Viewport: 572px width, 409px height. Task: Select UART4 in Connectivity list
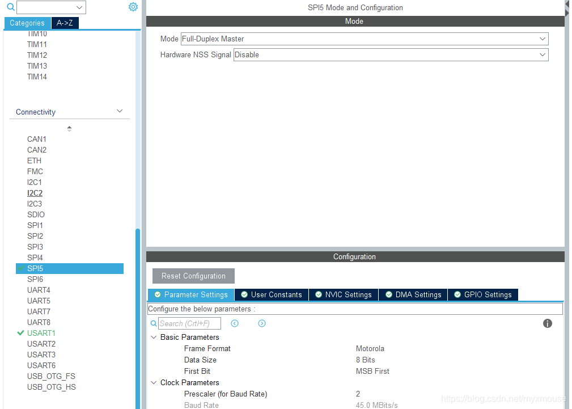(x=39, y=290)
